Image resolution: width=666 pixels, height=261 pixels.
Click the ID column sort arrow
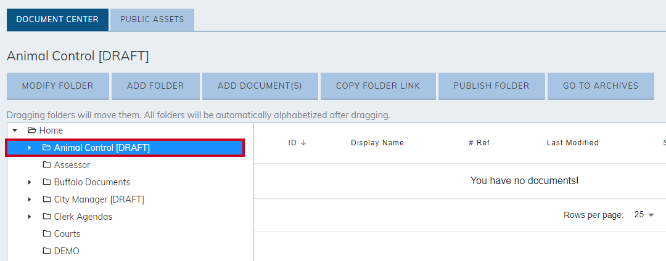303,143
